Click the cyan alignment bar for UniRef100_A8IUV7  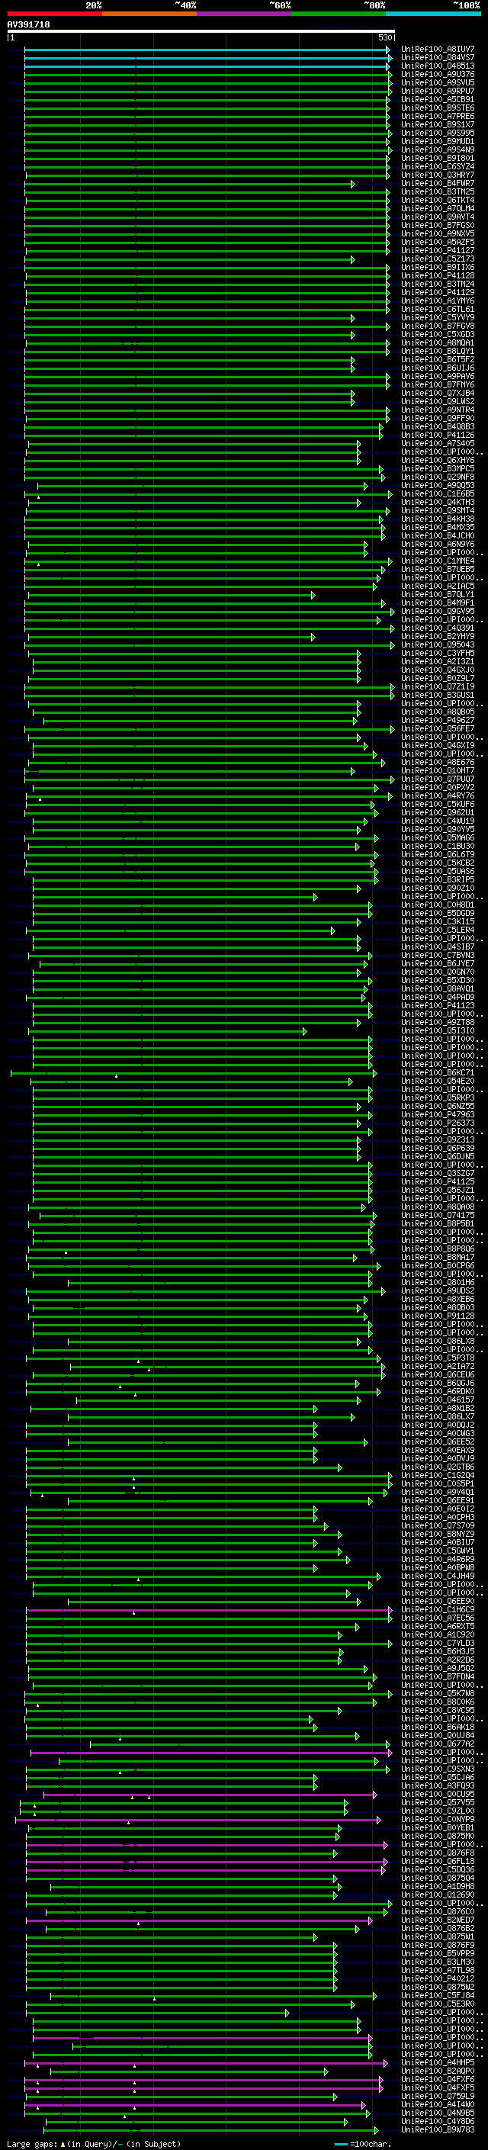(x=207, y=50)
